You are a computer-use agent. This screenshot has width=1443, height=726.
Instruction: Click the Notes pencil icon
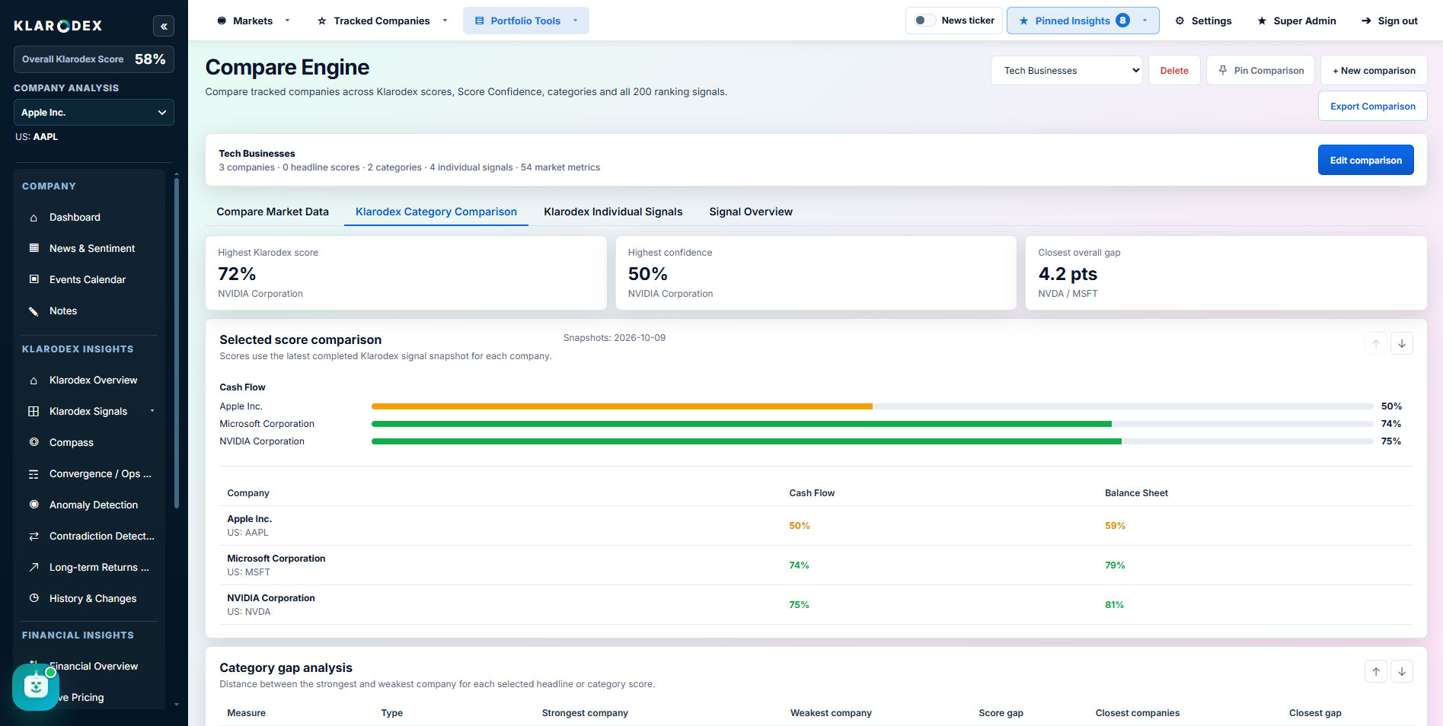point(34,310)
